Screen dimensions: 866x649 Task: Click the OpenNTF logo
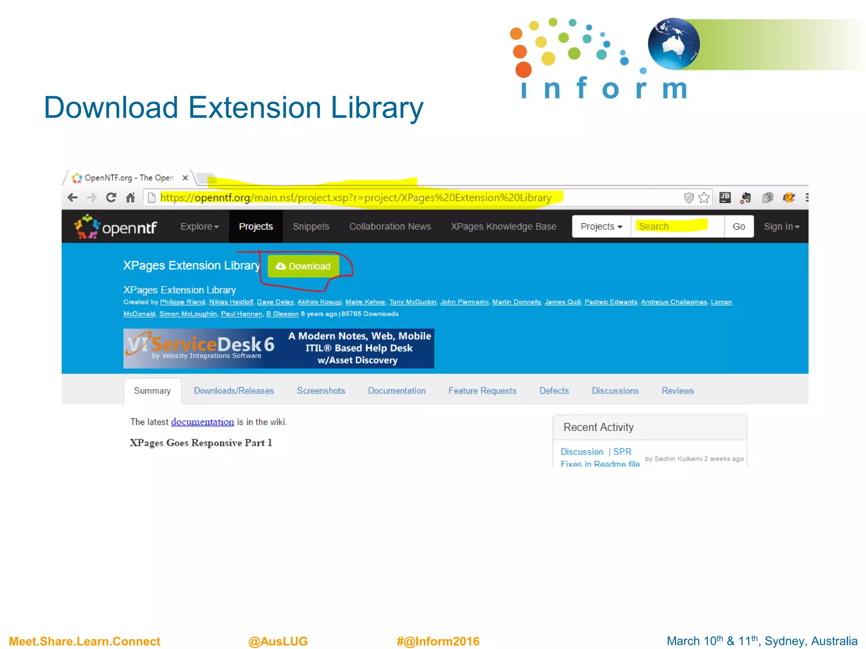click(x=116, y=227)
